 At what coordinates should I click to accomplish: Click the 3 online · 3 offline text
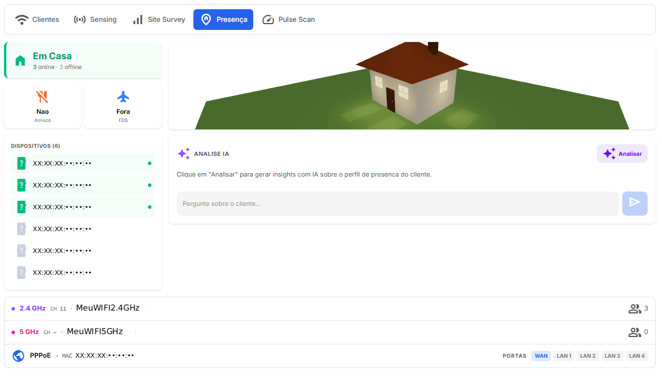pyautogui.click(x=58, y=67)
